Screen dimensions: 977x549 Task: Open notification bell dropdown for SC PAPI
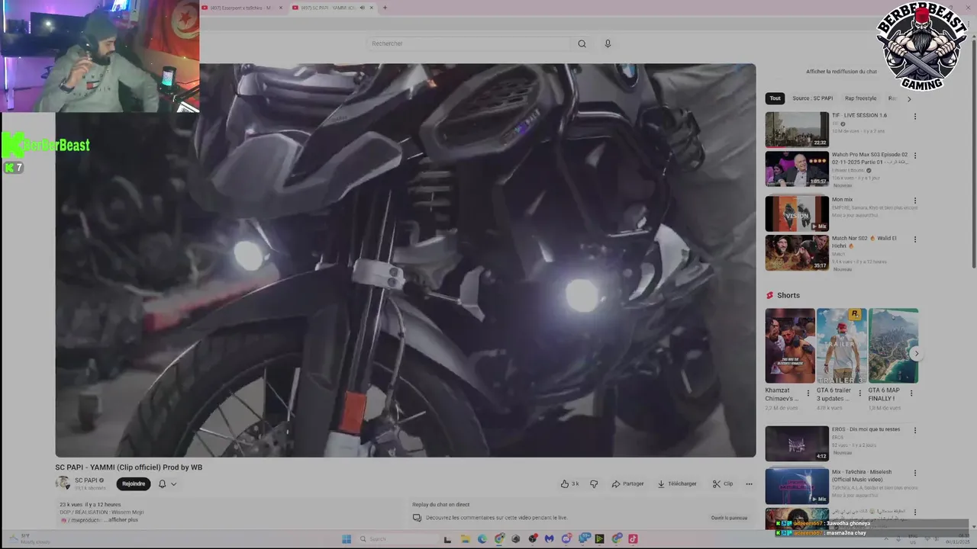(x=167, y=483)
